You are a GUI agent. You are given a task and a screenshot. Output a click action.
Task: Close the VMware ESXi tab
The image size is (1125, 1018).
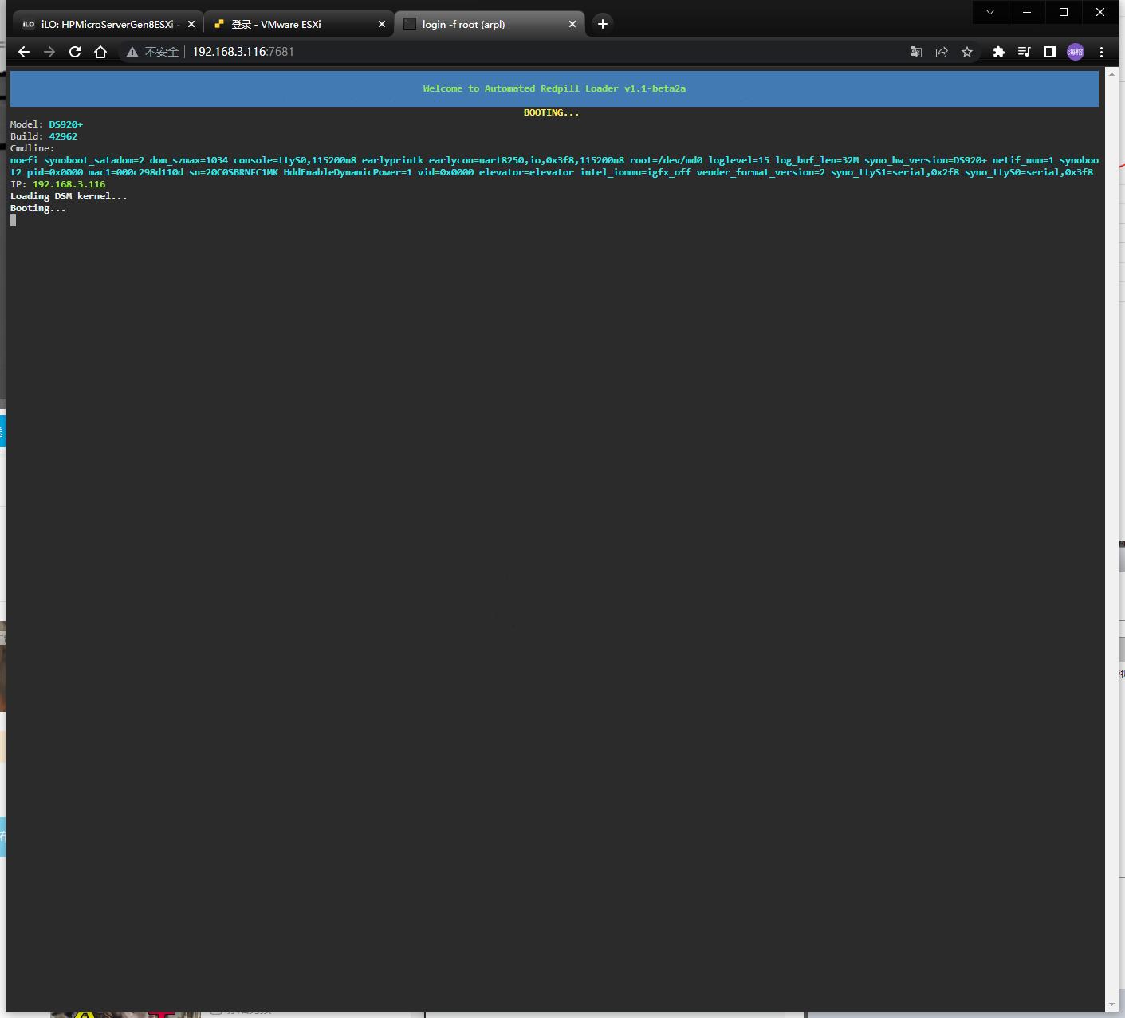(382, 24)
